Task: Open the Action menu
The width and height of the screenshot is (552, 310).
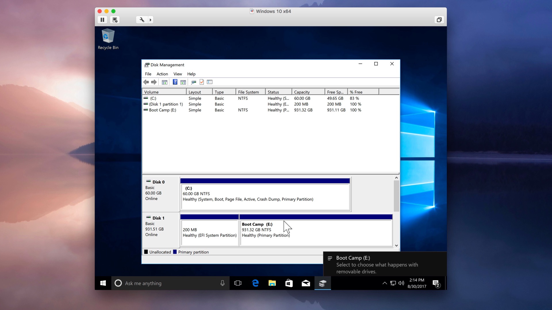Action: click(162, 74)
